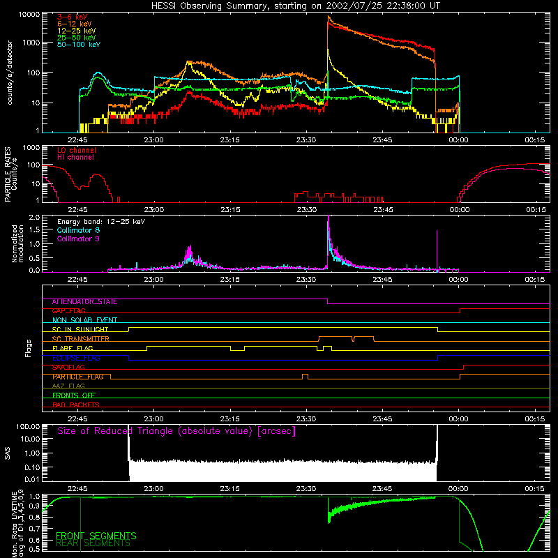
Task: Select the 6-12 keV legend label
Action: 75,24
